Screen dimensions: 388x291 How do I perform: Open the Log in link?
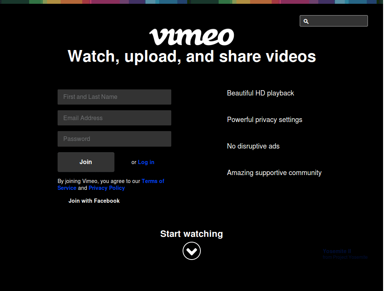click(x=146, y=162)
